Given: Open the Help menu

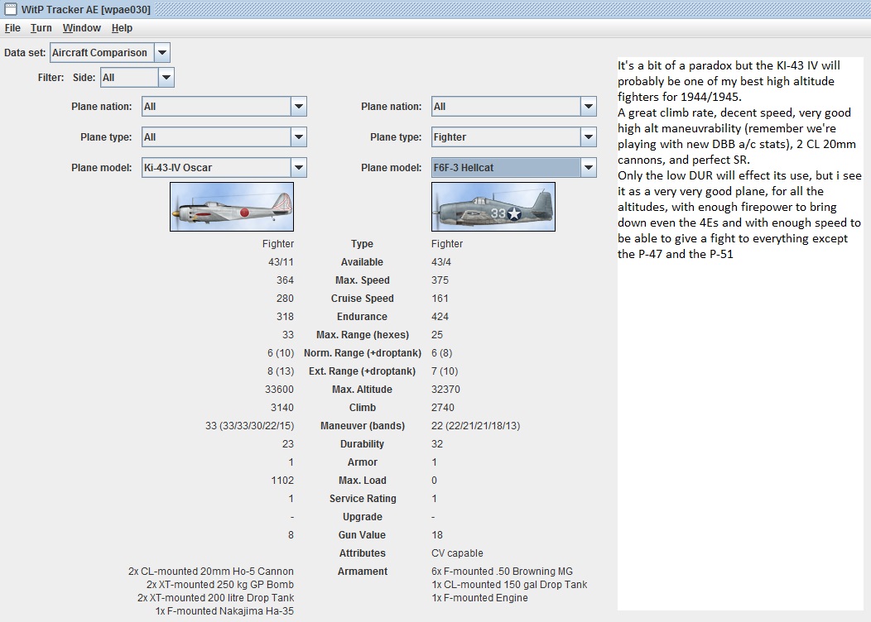Looking at the screenshot, I should (x=122, y=28).
